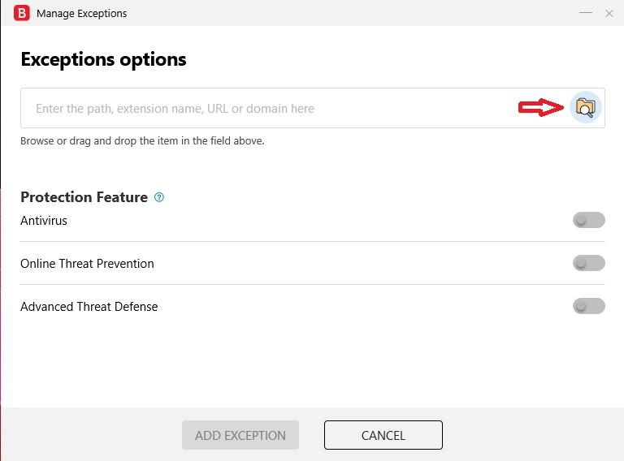Turn on the Advanced Threat Defense switch
This screenshot has height=461, width=624.
[588, 306]
